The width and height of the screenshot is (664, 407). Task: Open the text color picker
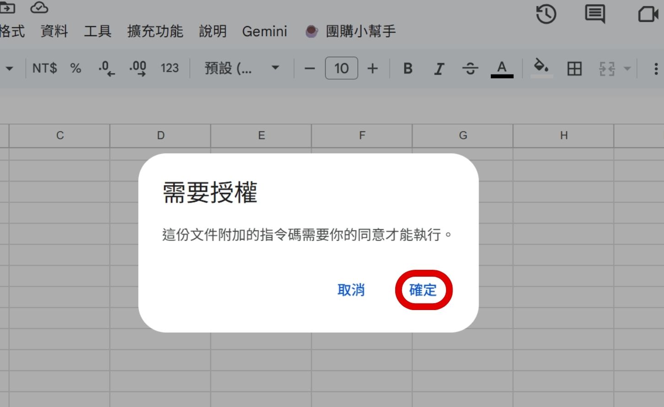(502, 68)
